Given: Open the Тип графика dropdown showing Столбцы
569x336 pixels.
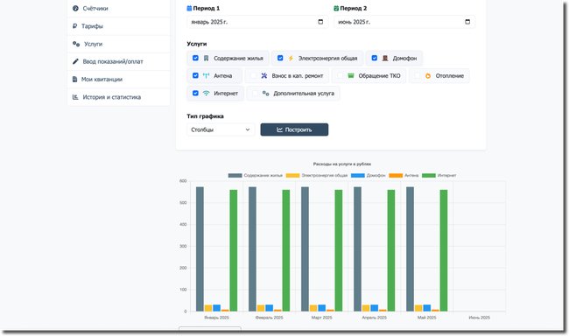Looking at the screenshot, I should [x=221, y=129].
